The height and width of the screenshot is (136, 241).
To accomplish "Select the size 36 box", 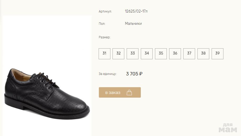I will pos(175,54).
